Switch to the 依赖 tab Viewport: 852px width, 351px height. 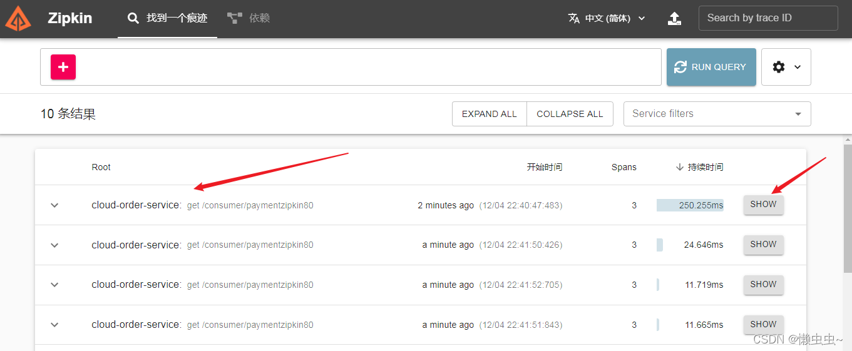[249, 19]
